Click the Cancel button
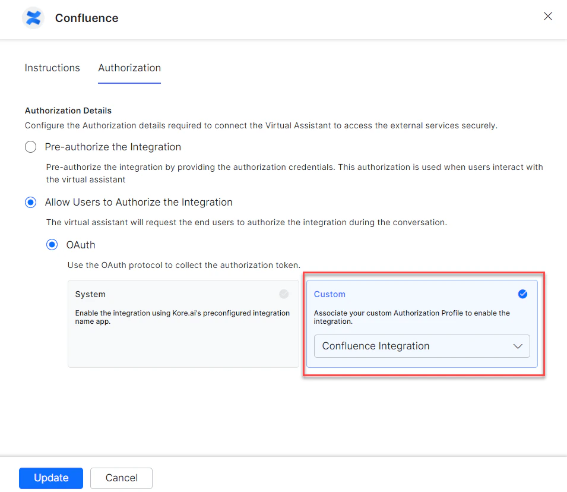The width and height of the screenshot is (567, 492). [x=121, y=478]
